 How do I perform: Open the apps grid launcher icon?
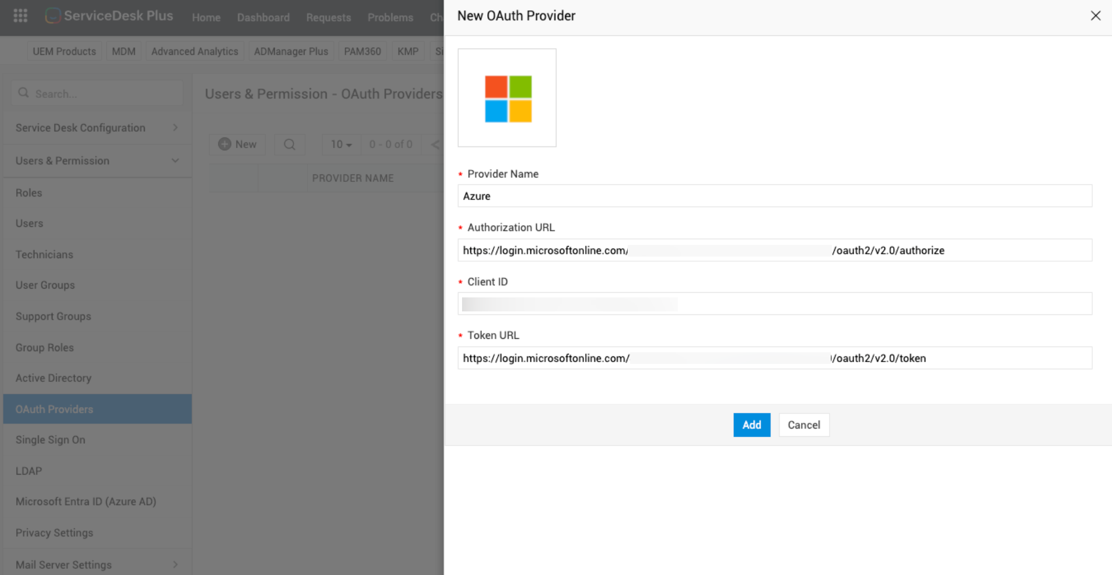[x=20, y=16]
